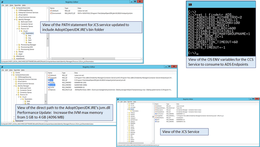Expand the Provisioning Manager key
This screenshot has width=260, height=147.
point(17,45)
